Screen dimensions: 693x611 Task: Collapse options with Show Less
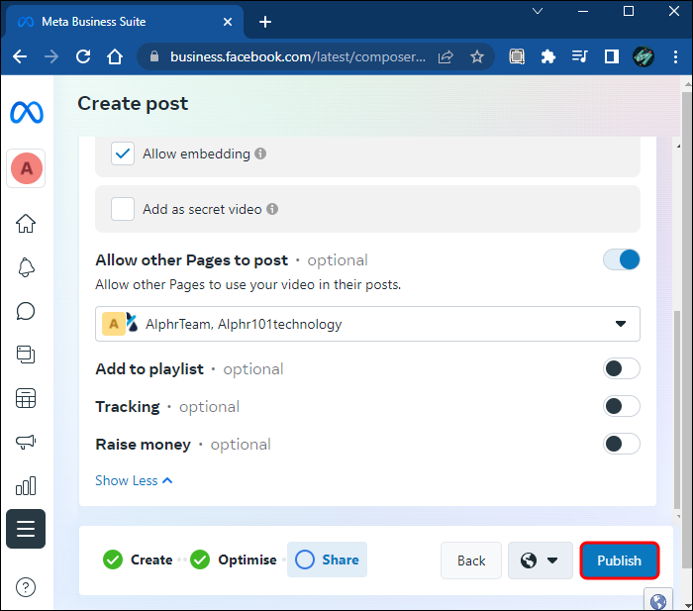coord(134,480)
